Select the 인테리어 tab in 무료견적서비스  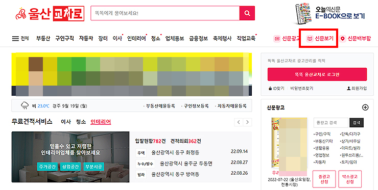(x=101, y=122)
